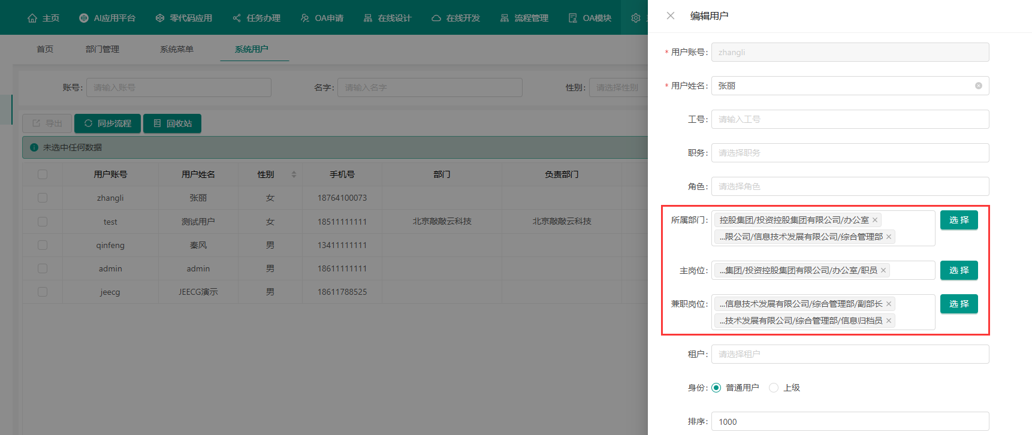
Task: Open the 性别 filter dropdown
Action: click(x=618, y=87)
